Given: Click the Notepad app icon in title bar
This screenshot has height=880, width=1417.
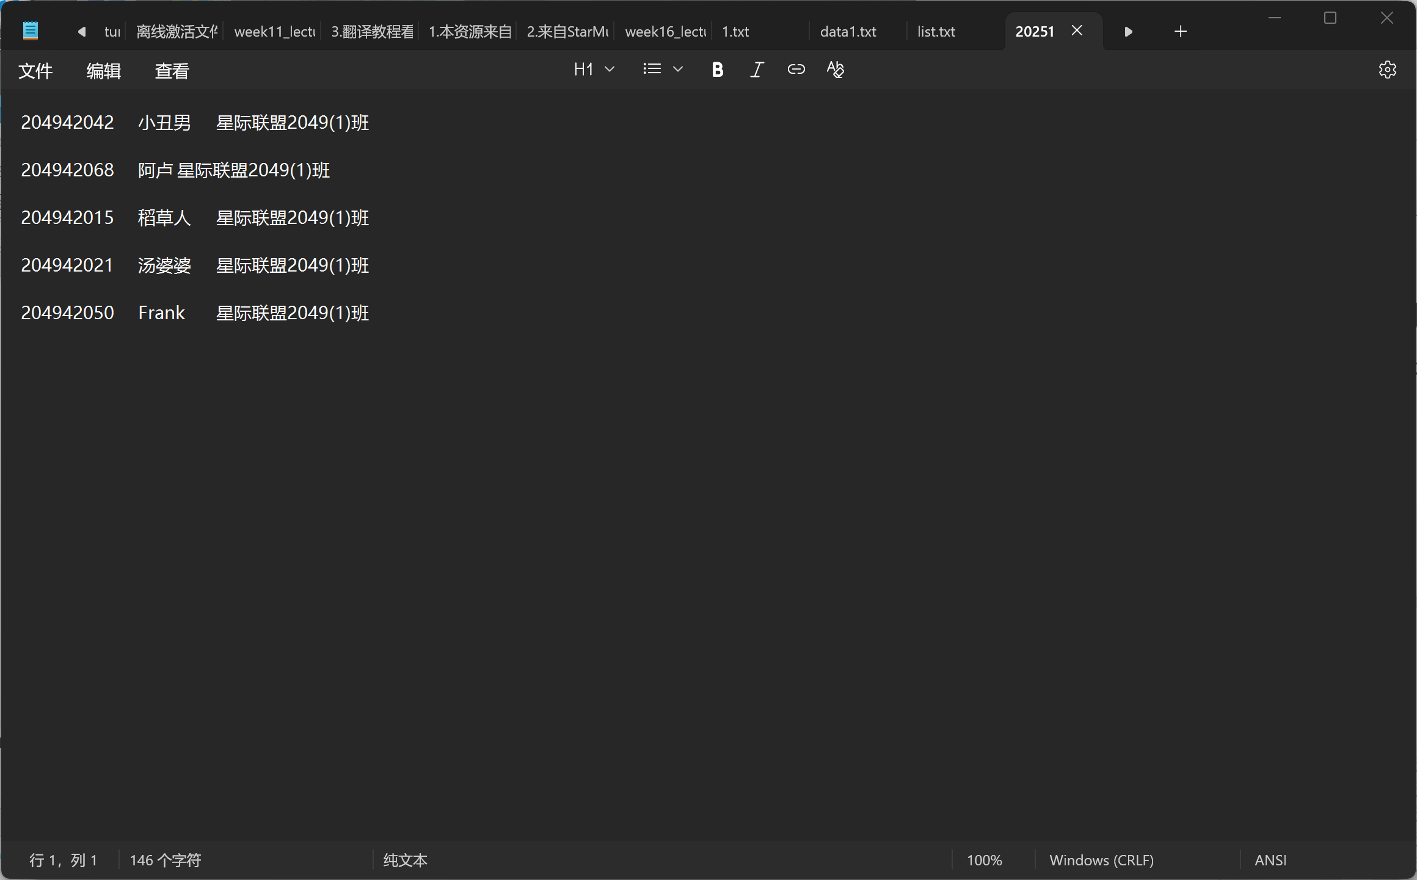Looking at the screenshot, I should pyautogui.click(x=29, y=29).
